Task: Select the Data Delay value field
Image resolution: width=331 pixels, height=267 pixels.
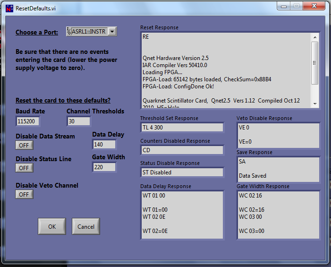Action: (104, 144)
